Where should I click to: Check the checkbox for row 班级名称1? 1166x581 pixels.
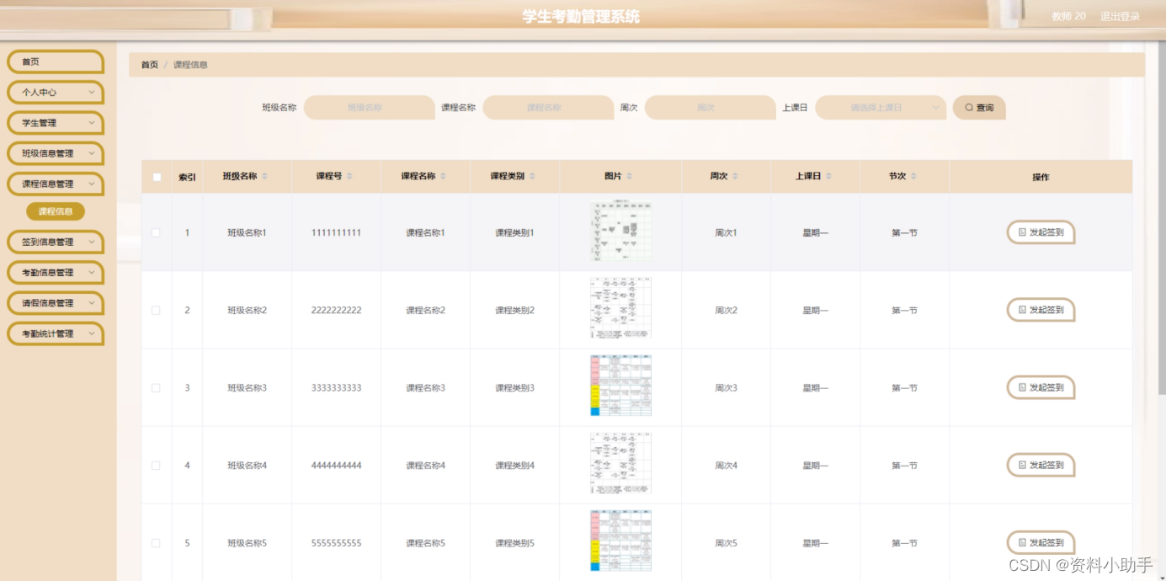pyautogui.click(x=156, y=232)
